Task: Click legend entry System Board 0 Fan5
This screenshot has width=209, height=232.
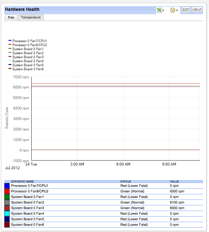Action: point(26,65)
